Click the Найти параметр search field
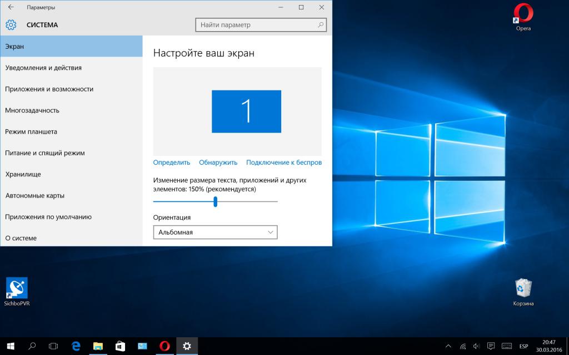The height and width of the screenshot is (355, 569). pyautogui.click(x=256, y=25)
